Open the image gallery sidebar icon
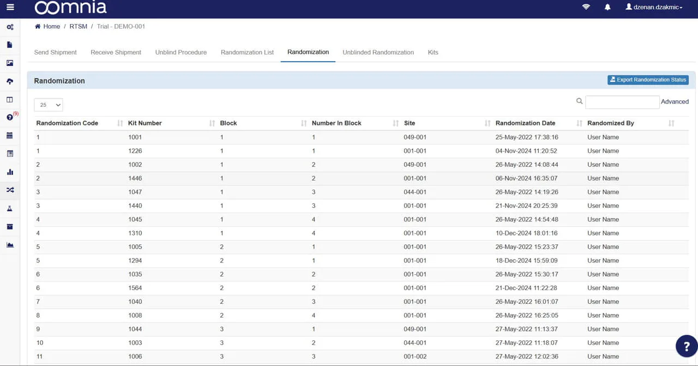 (x=10, y=63)
